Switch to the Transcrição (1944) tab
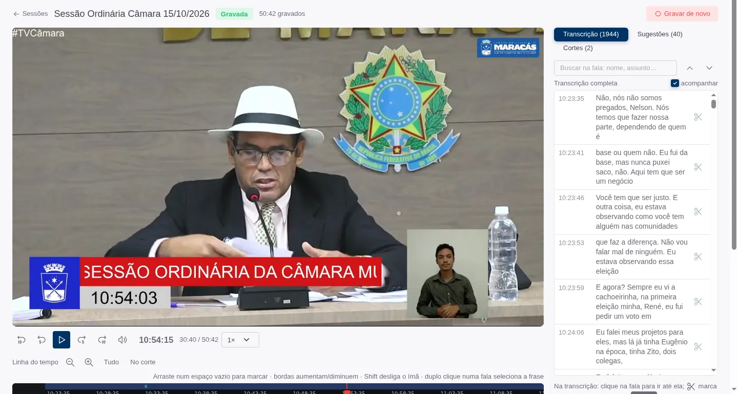Screen dimensions: 738x394 [x=591, y=34]
